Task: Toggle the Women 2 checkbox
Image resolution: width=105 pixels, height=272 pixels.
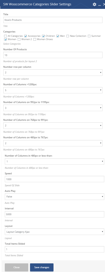Action: [19, 39]
